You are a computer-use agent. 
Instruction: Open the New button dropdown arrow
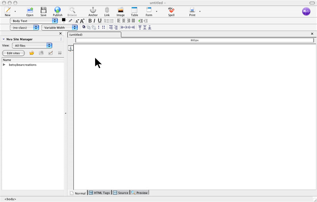[x=15, y=11]
